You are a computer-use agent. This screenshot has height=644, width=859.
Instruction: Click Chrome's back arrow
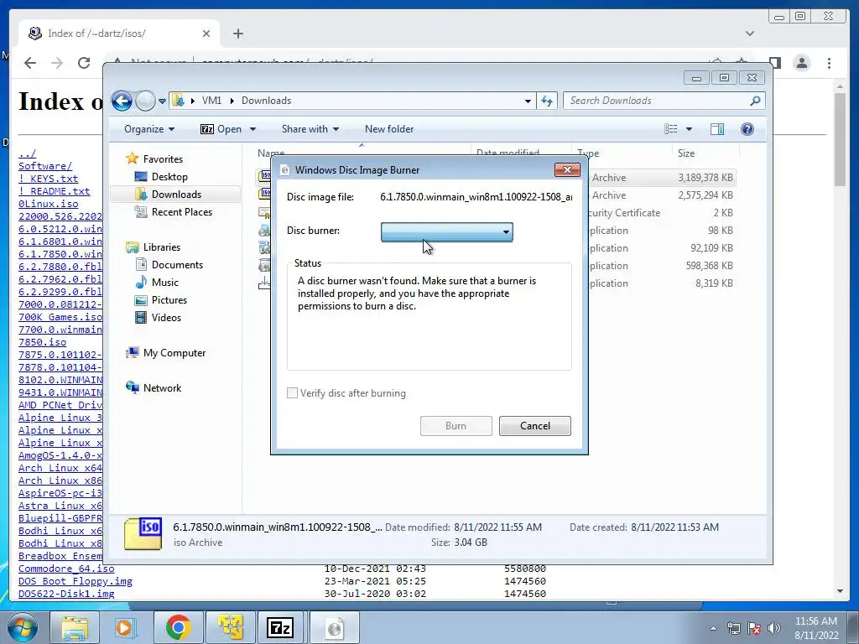(x=29, y=63)
